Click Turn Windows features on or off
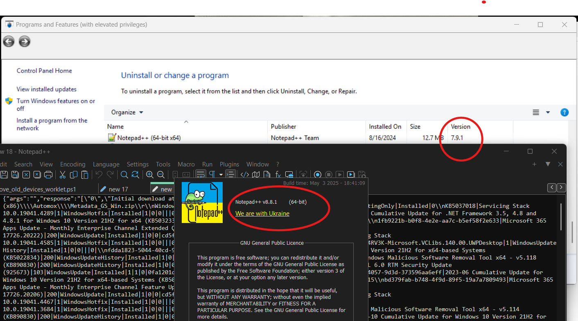Screen dimensions: 578x321 coord(56,105)
